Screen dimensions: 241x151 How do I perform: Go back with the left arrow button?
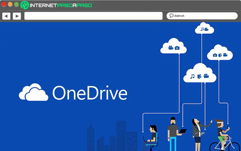(x=6, y=16)
